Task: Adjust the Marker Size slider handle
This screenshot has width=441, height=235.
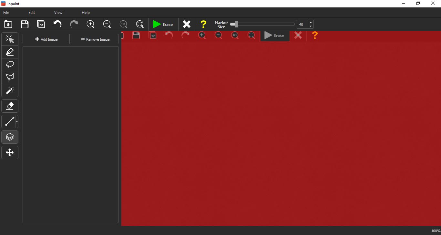Action: point(236,24)
